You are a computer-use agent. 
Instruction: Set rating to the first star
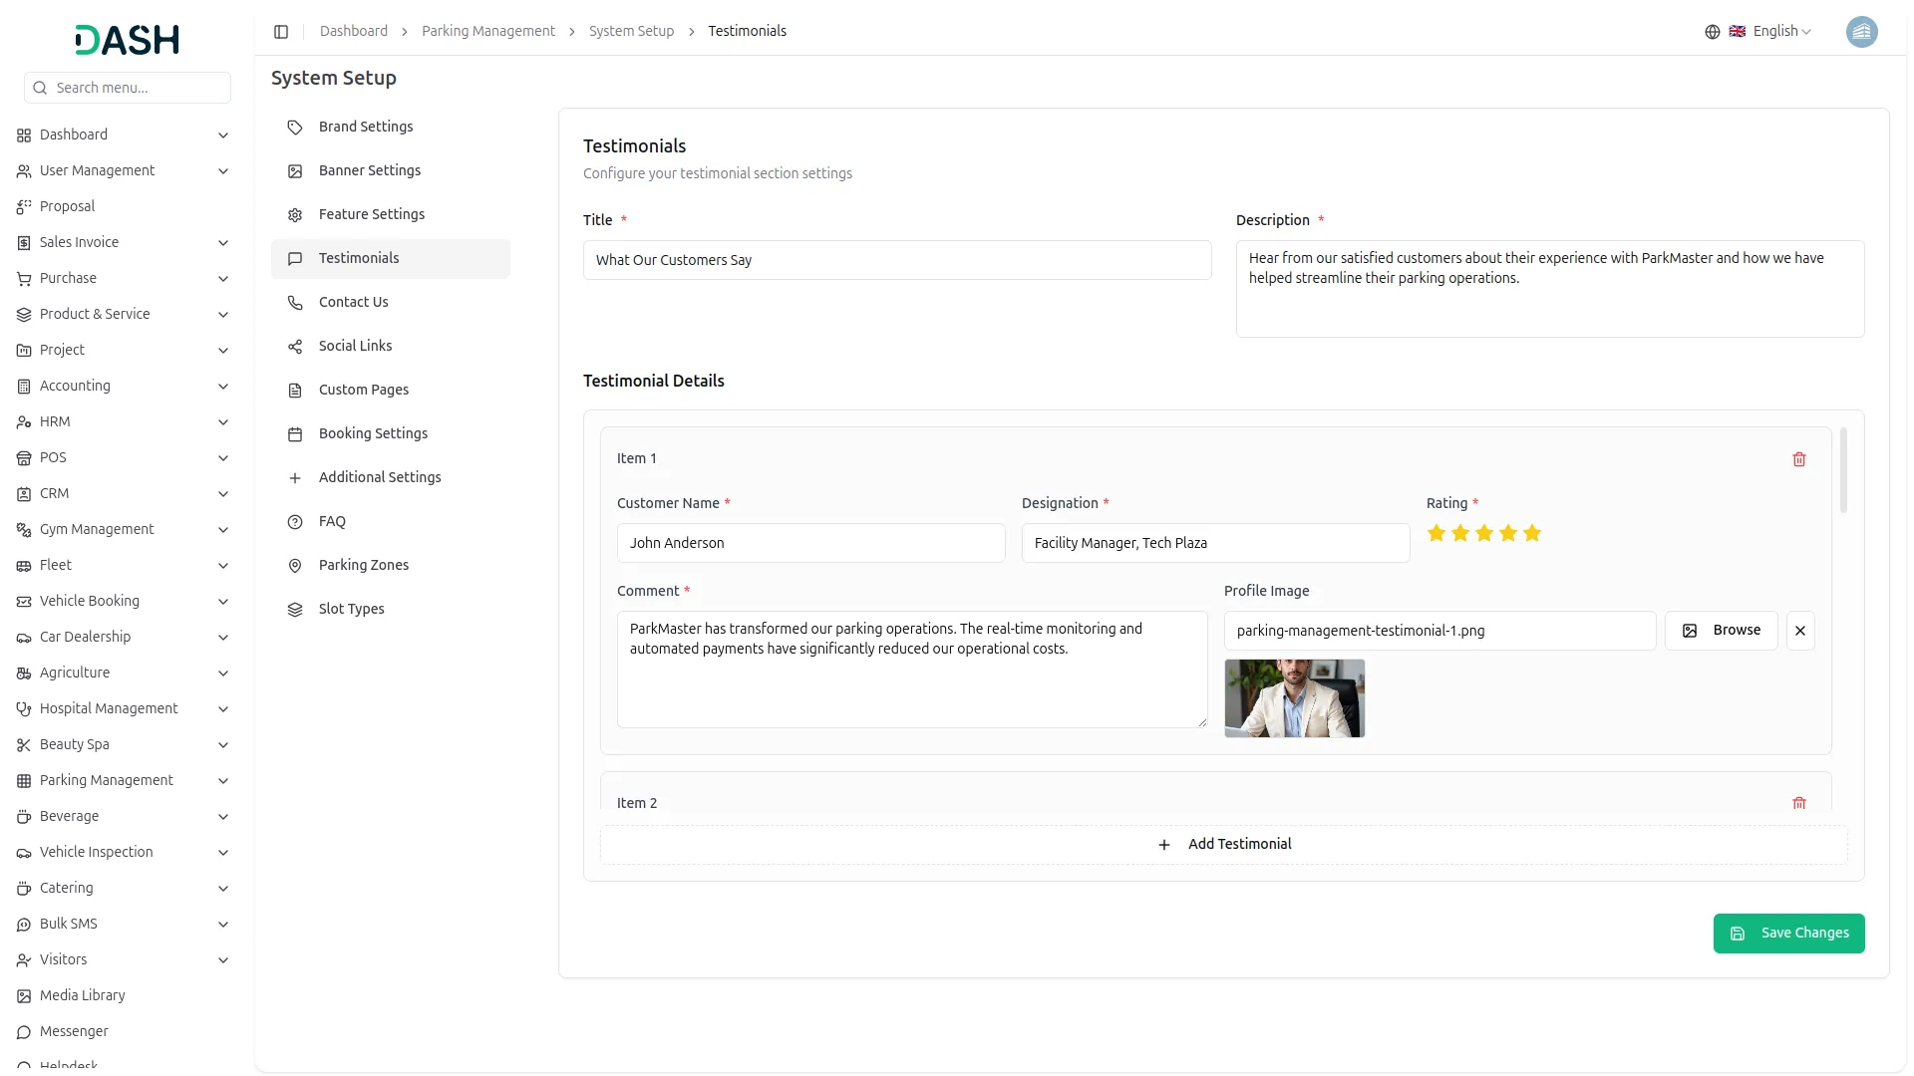[1436, 533]
